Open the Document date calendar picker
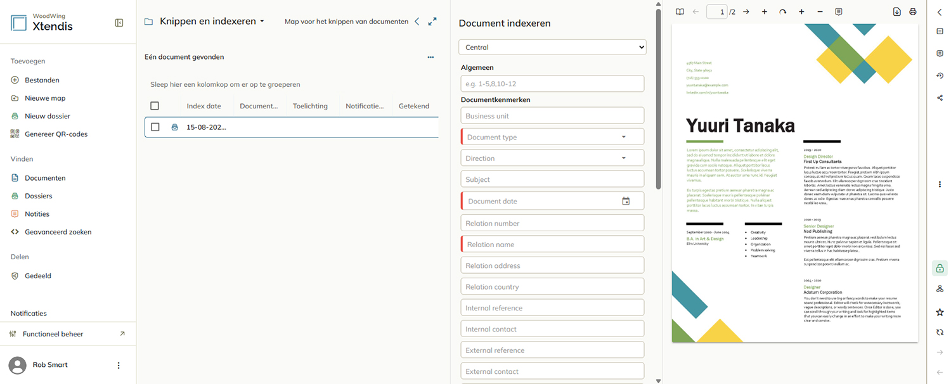The width and height of the screenshot is (951, 384). (626, 201)
